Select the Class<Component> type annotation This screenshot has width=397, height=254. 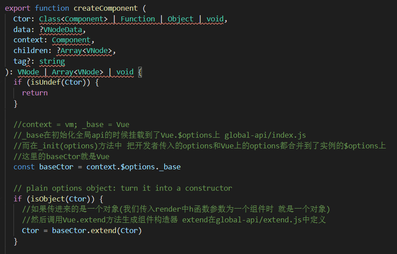tap(73, 19)
